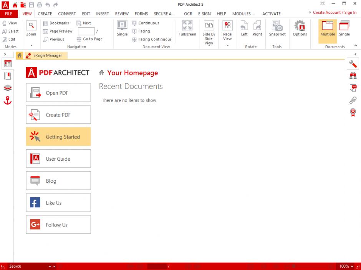Click the Snapshot camera tool
Image resolution: width=361 pixels, height=270 pixels.
point(277,29)
